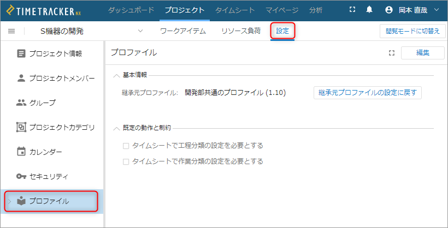Click the プロファイル book icon
The height and width of the screenshot is (228, 448).
pyautogui.click(x=21, y=201)
